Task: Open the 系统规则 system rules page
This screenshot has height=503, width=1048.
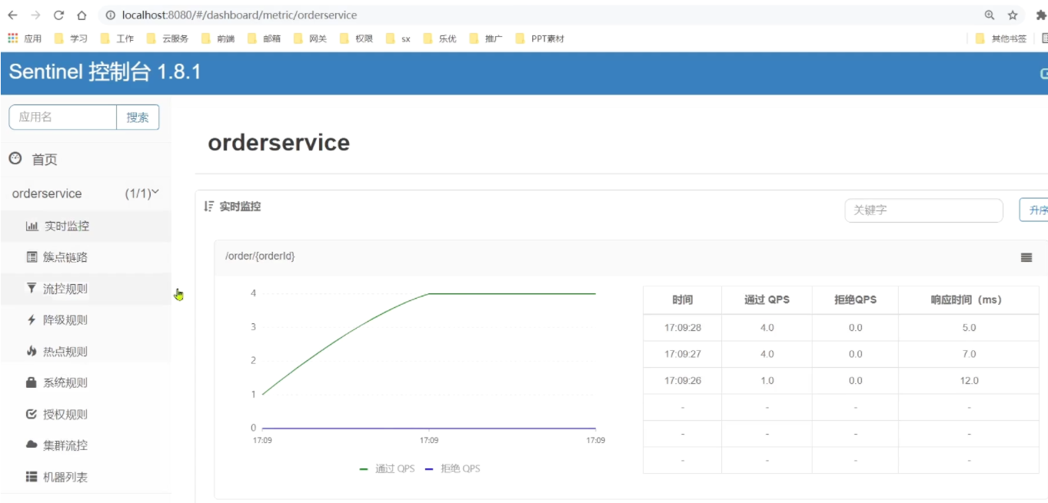Action: click(x=65, y=383)
